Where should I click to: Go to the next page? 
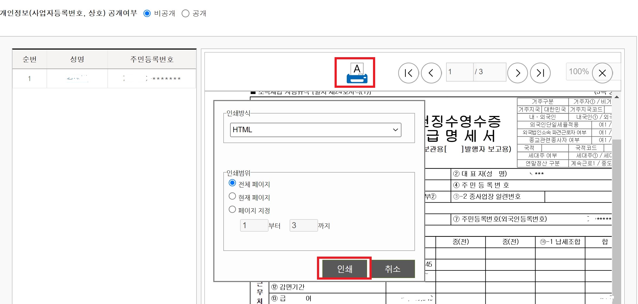pyautogui.click(x=517, y=73)
